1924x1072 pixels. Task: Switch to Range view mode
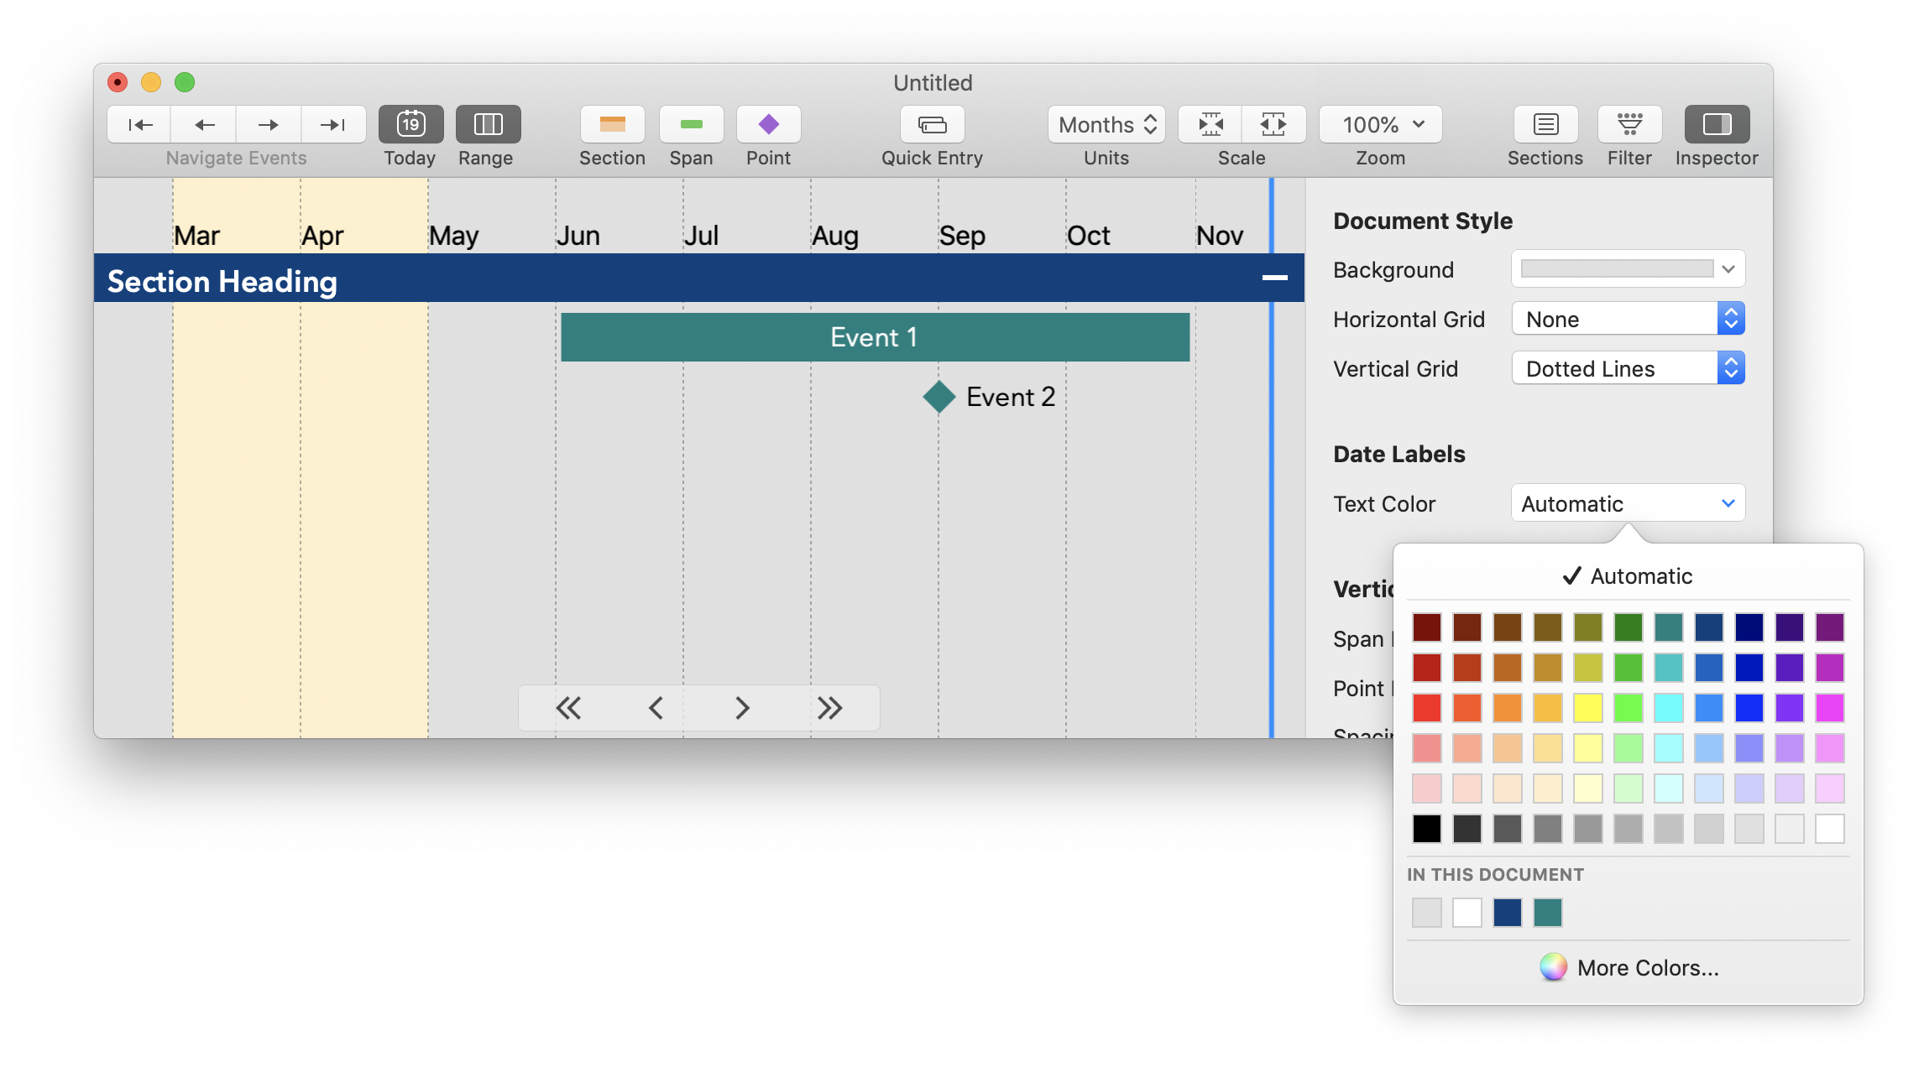(x=487, y=124)
